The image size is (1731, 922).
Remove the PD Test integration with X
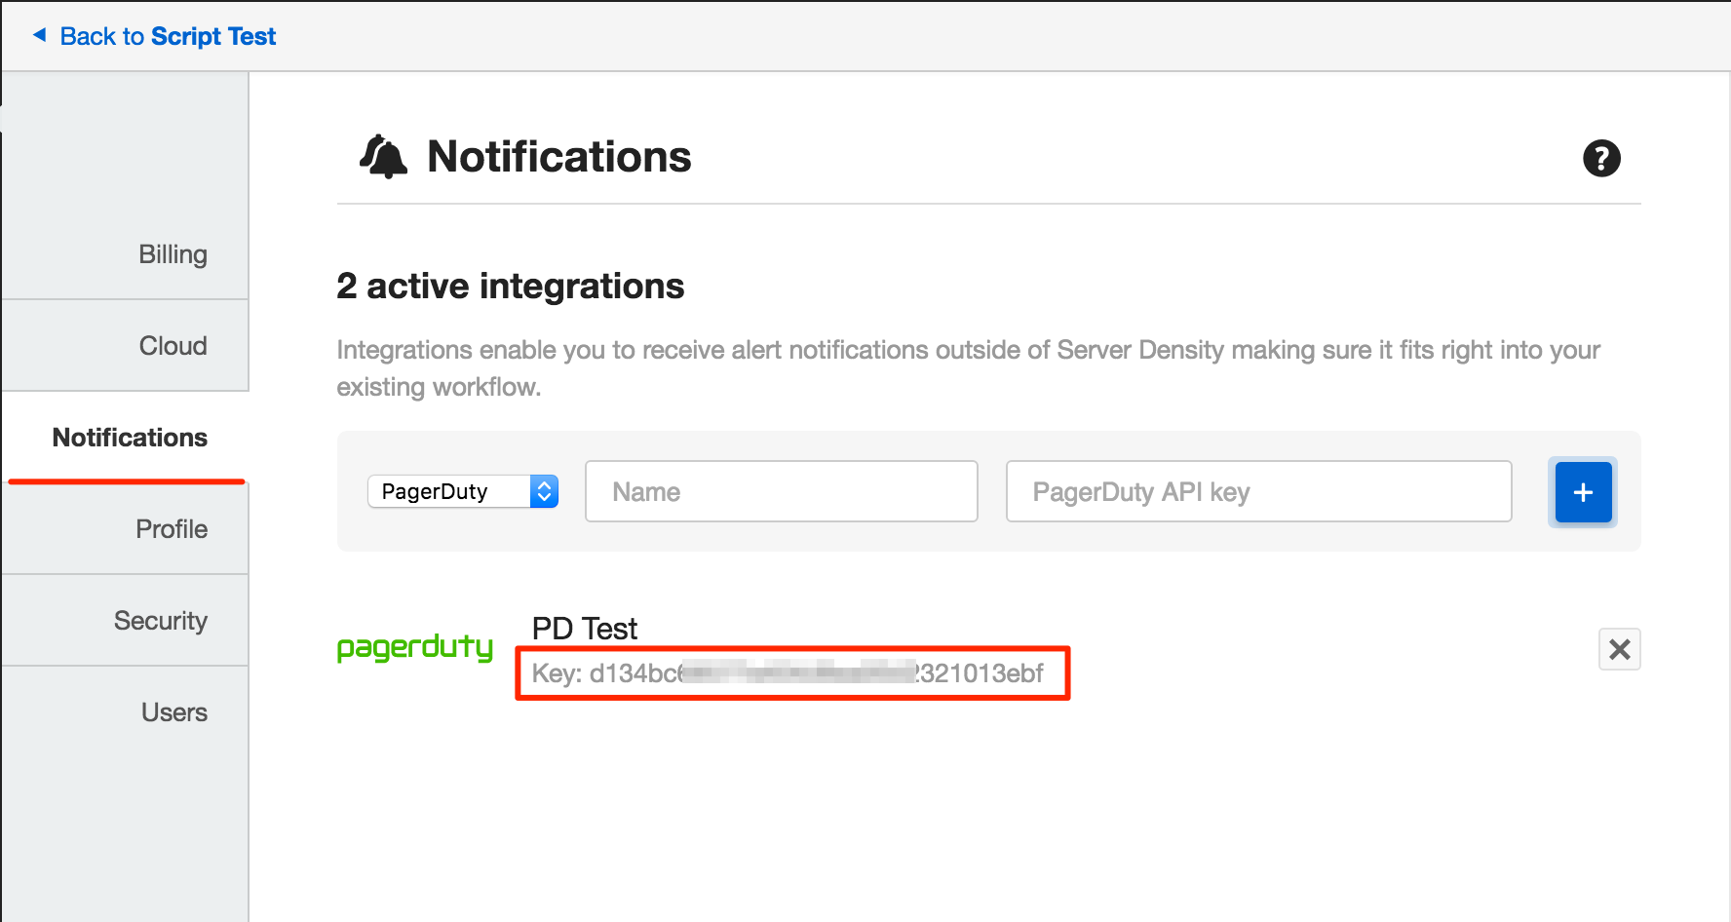[x=1619, y=649]
